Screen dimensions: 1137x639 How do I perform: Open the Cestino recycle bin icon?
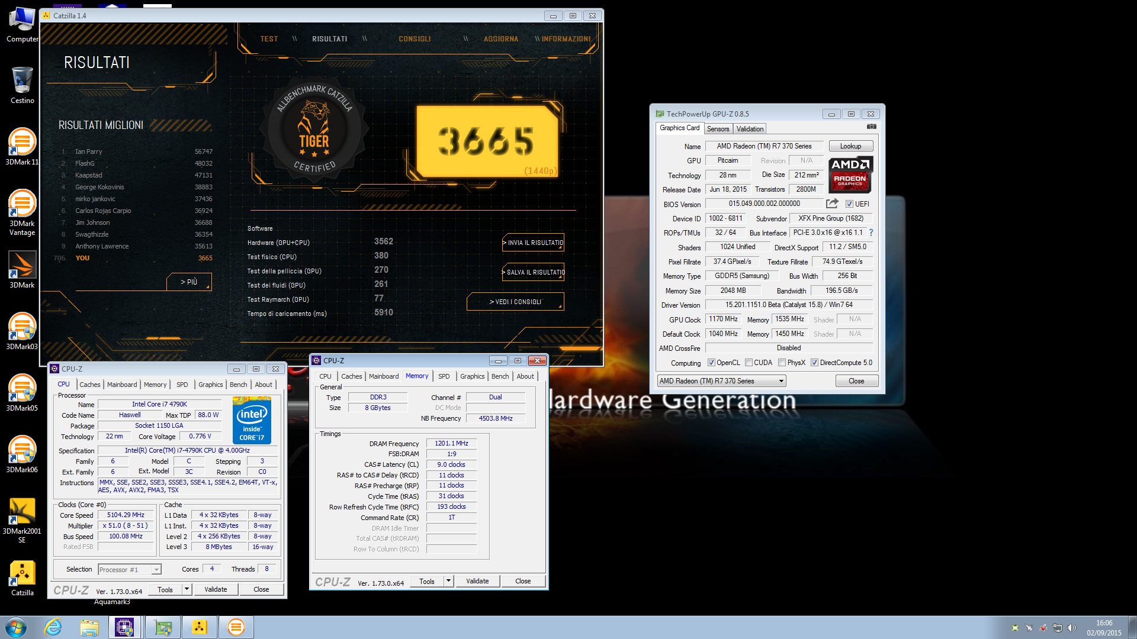tap(22, 86)
